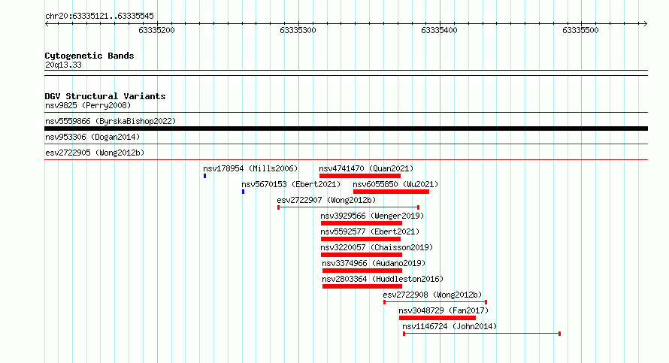
Task: Open variant nsv5592577 (Ebert2021) label
Action: (370, 231)
